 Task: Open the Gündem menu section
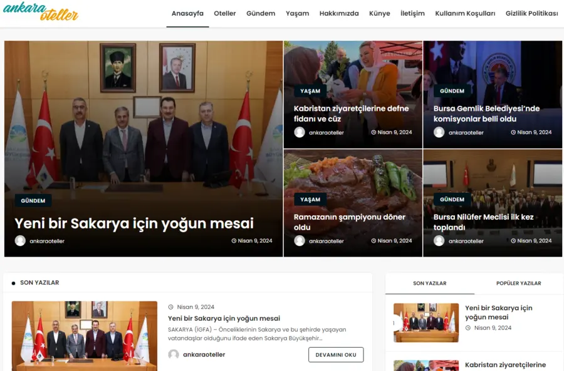point(261,14)
